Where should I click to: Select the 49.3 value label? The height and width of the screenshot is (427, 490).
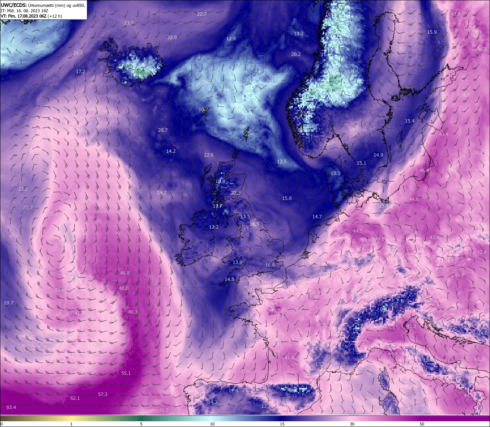133,312
